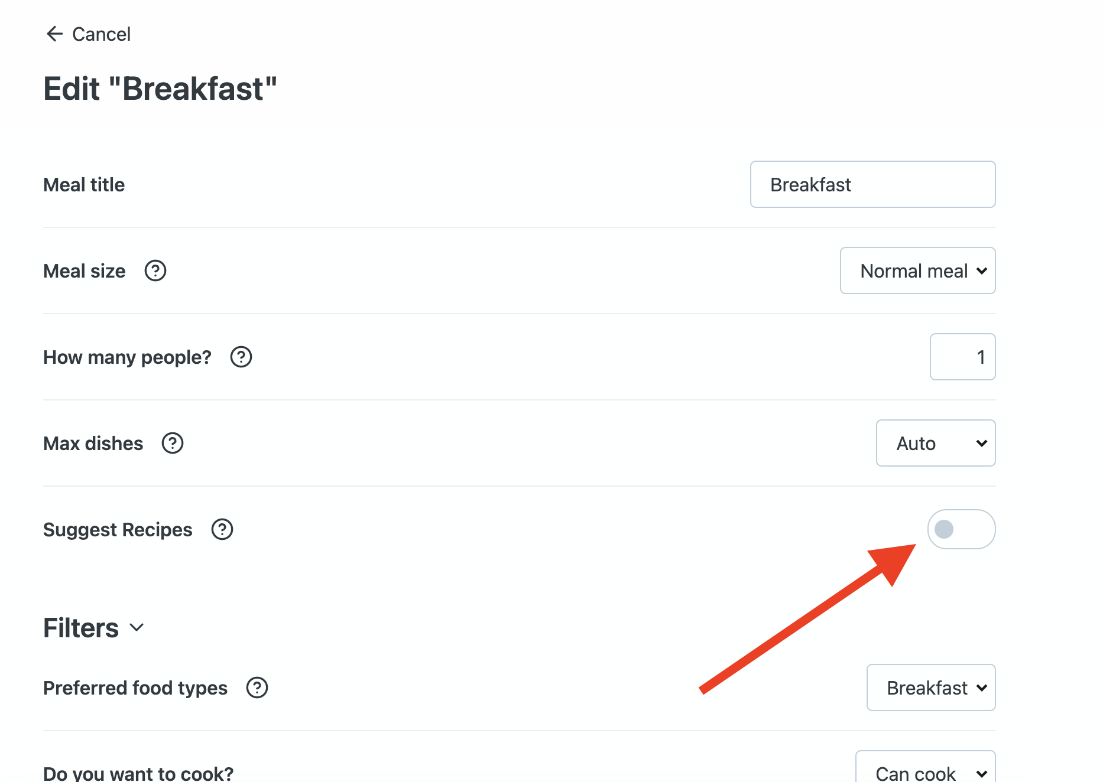Click the Suggest Recipes question mark icon
This screenshot has width=1103, height=782.
[x=222, y=530]
